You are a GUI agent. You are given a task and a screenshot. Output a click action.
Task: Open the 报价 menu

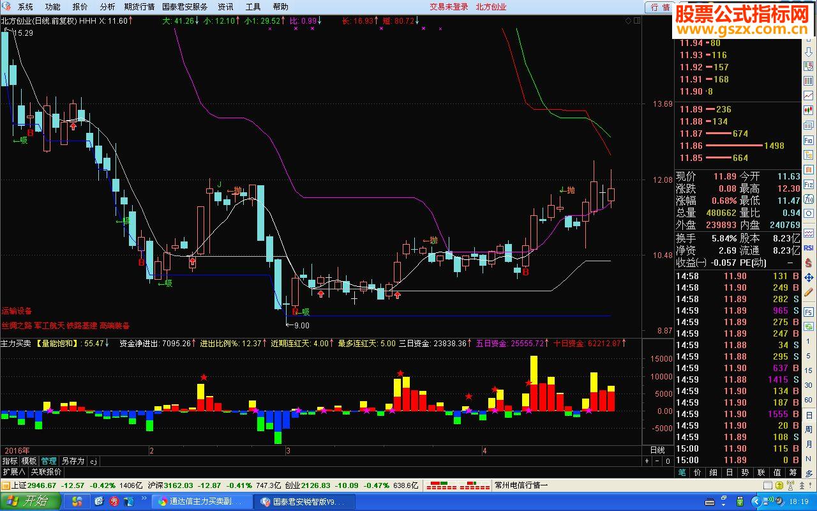(x=80, y=7)
